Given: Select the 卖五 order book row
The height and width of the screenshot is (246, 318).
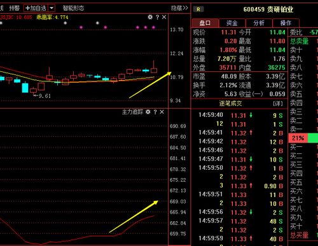Looking at the screenshot, I should 303,94.
